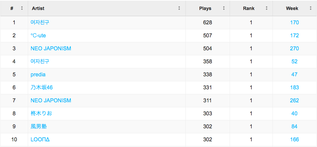
Task: Open NEO JAPONISM link in row 3
Action: (51, 49)
